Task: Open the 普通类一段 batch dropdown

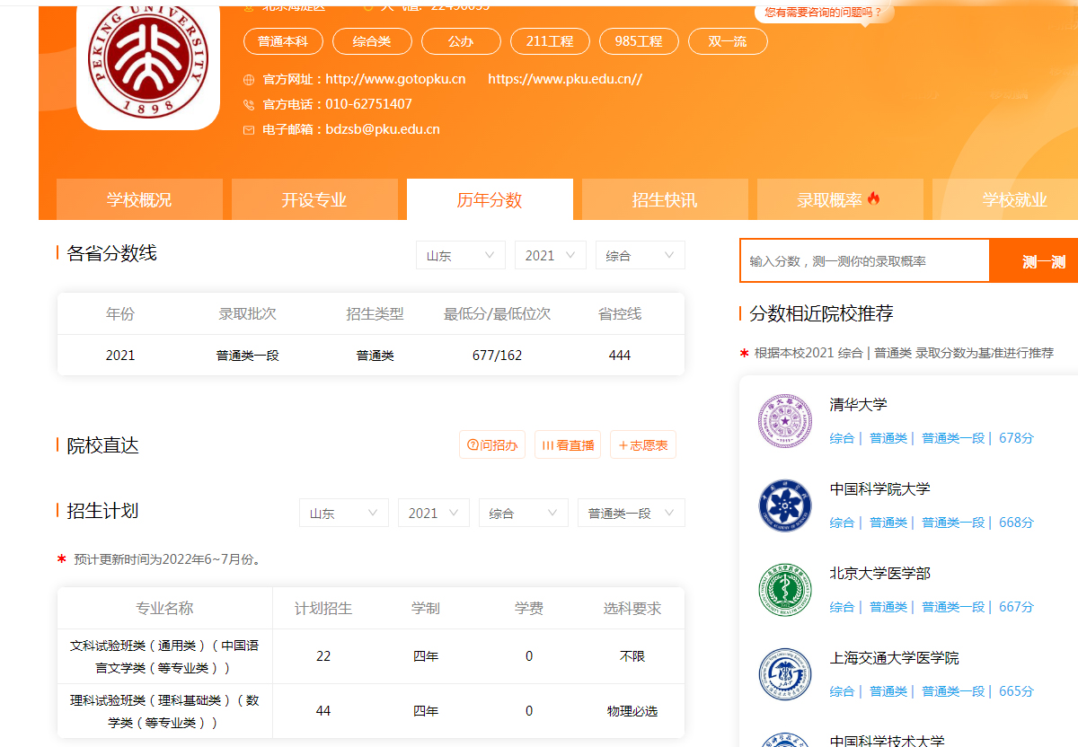Action: pos(631,512)
